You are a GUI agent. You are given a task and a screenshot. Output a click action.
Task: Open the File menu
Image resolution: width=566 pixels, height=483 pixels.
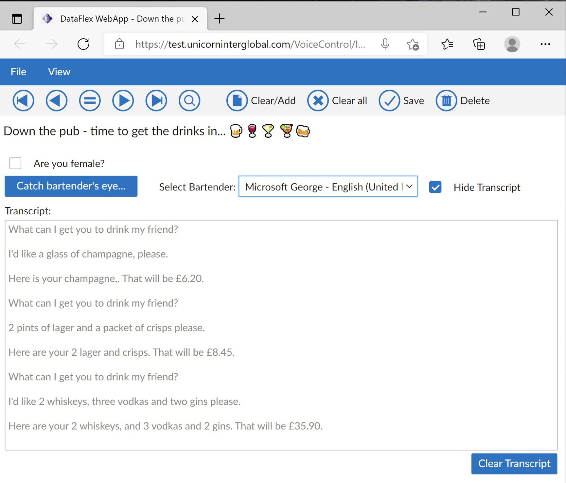18,72
